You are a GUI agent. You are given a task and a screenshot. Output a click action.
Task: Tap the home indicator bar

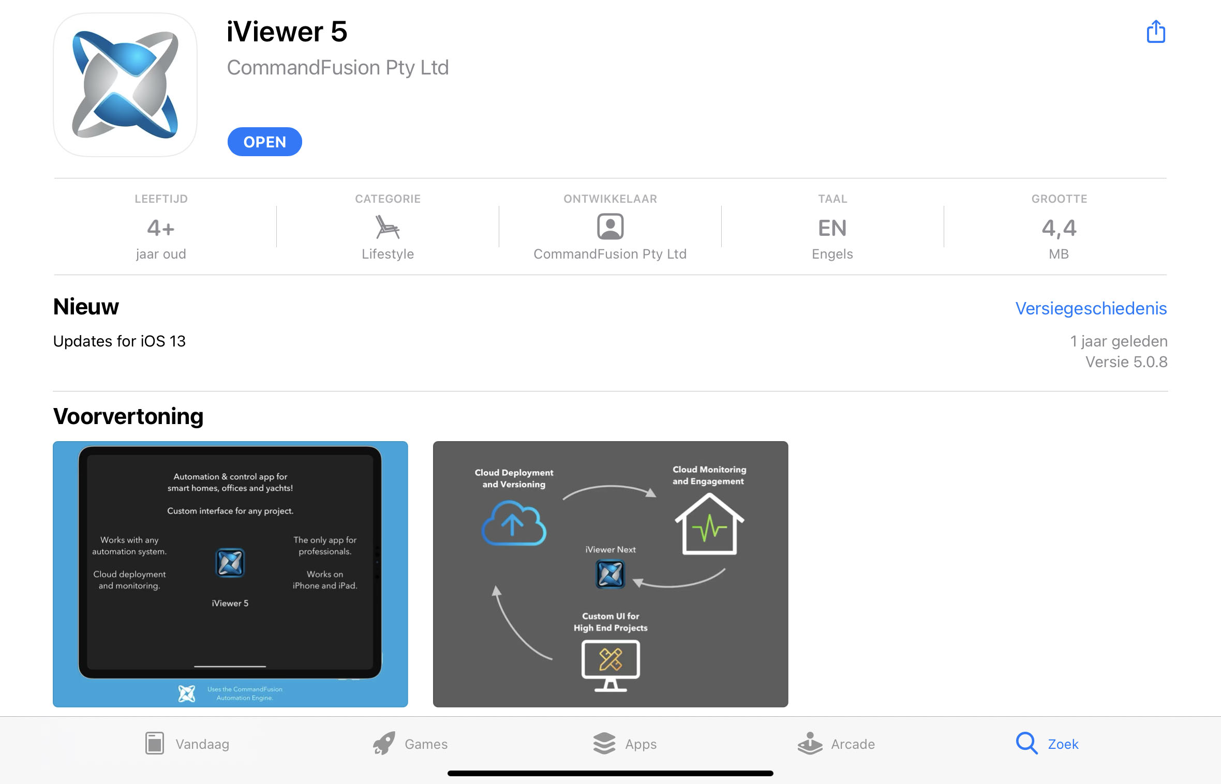tap(610, 773)
